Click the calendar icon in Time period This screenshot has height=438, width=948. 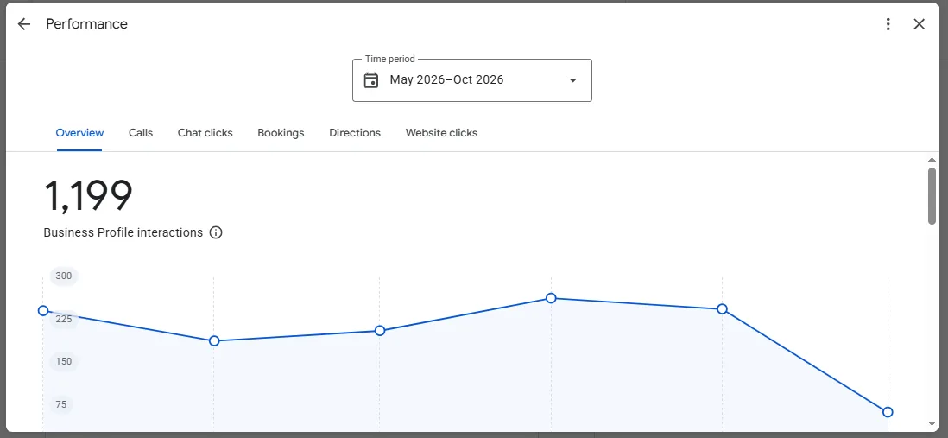tap(371, 79)
